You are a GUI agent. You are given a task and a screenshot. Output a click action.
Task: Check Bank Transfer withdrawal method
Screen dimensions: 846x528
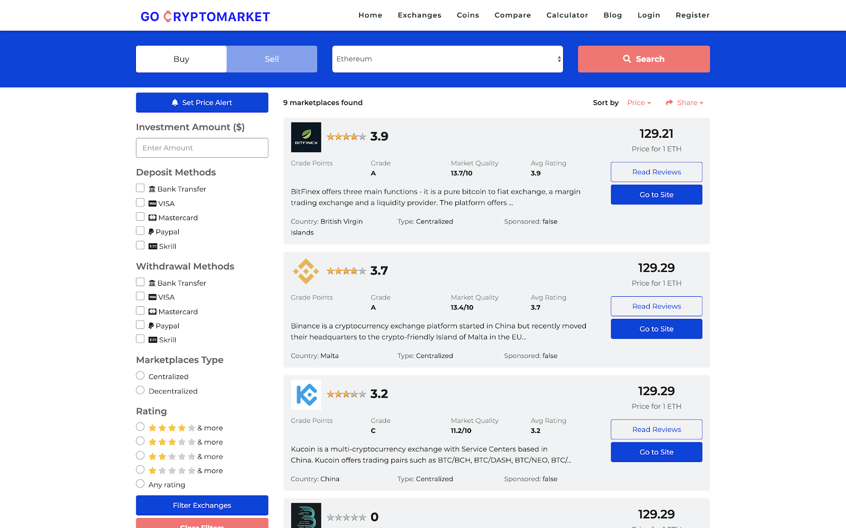coord(140,282)
